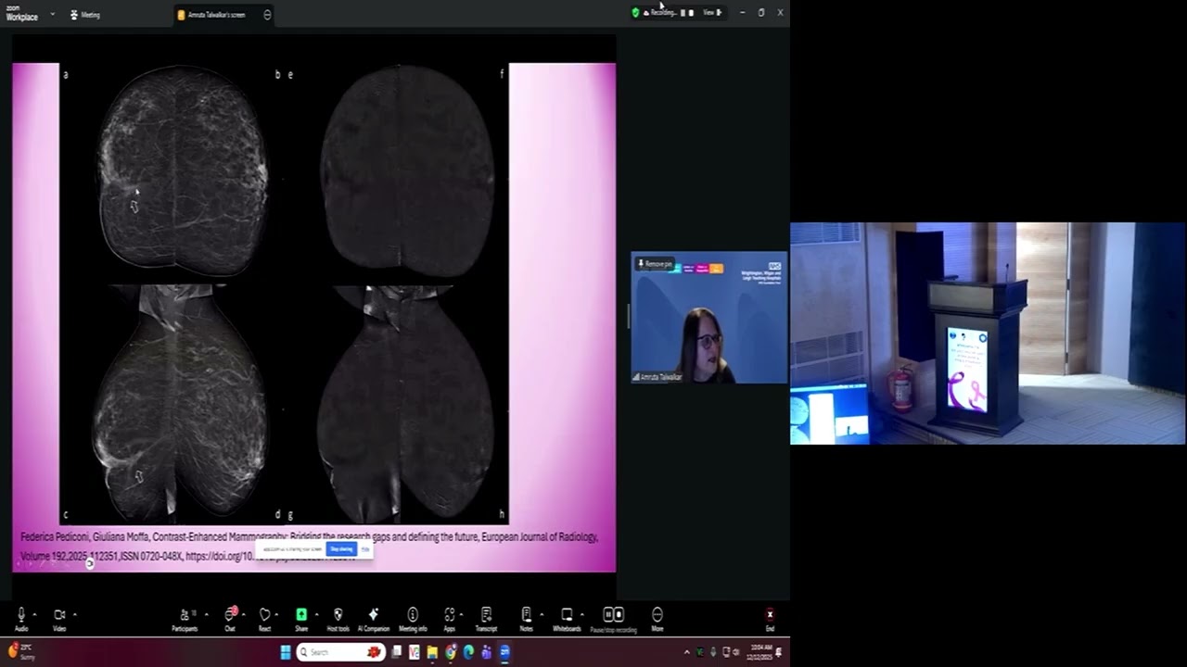Open File Explorer from taskbar
Screen dimensions: 1187x667
tap(432, 652)
